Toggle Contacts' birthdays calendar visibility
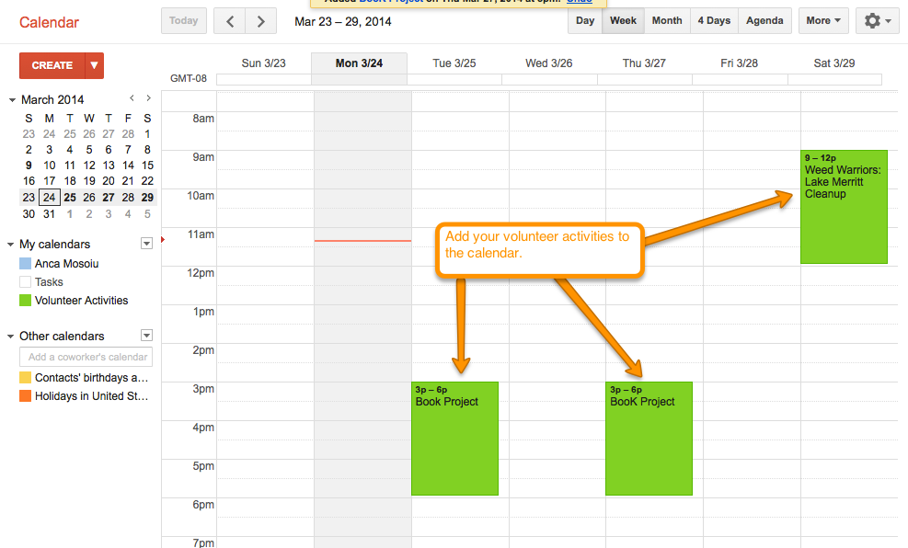The width and height of the screenshot is (908, 548). [25, 378]
